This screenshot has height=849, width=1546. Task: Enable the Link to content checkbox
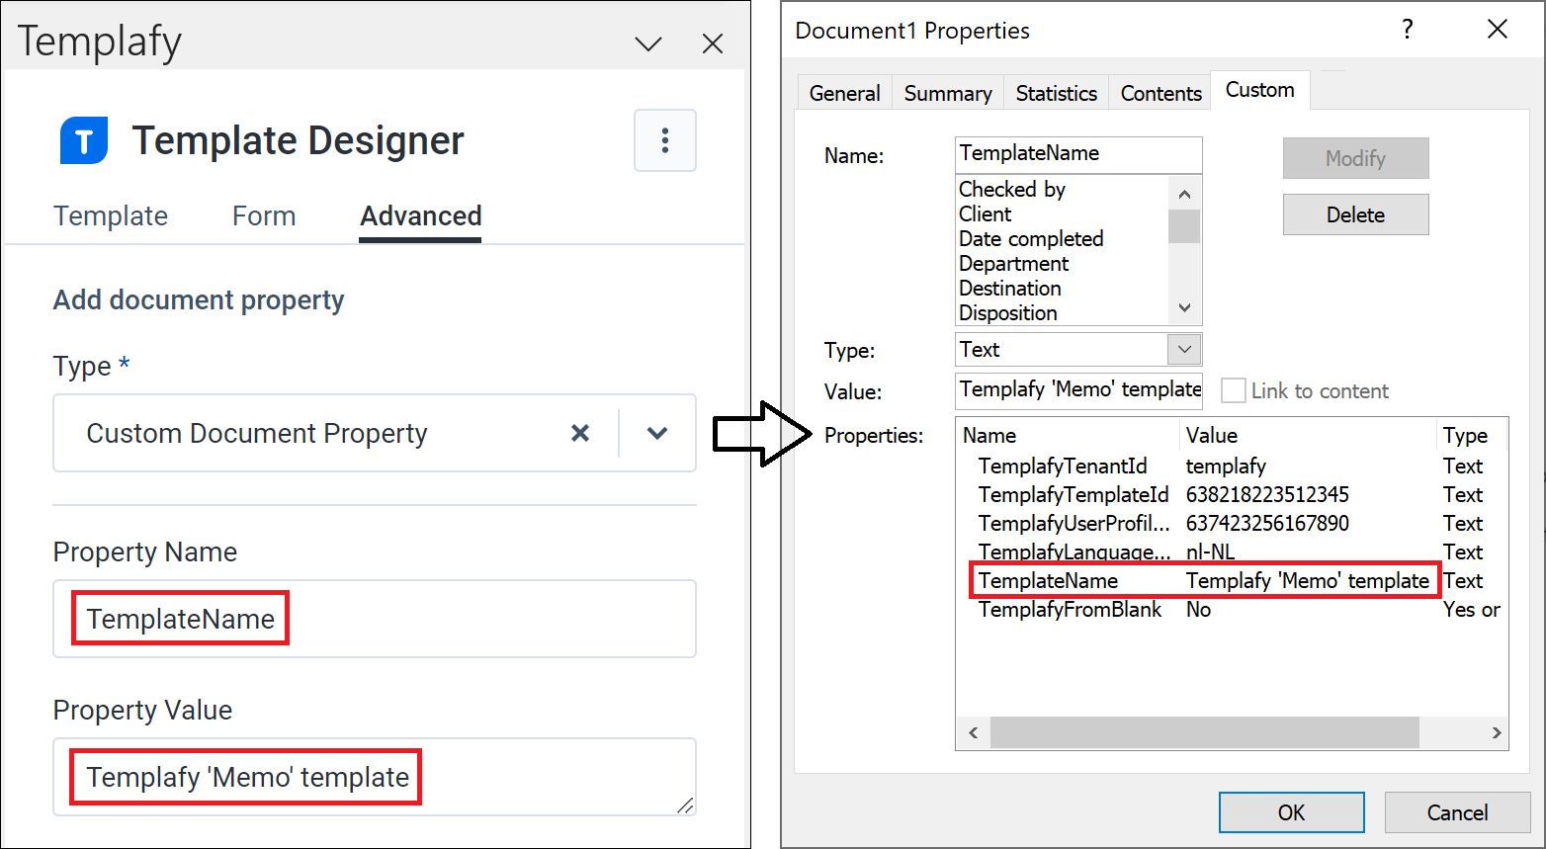1233,390
